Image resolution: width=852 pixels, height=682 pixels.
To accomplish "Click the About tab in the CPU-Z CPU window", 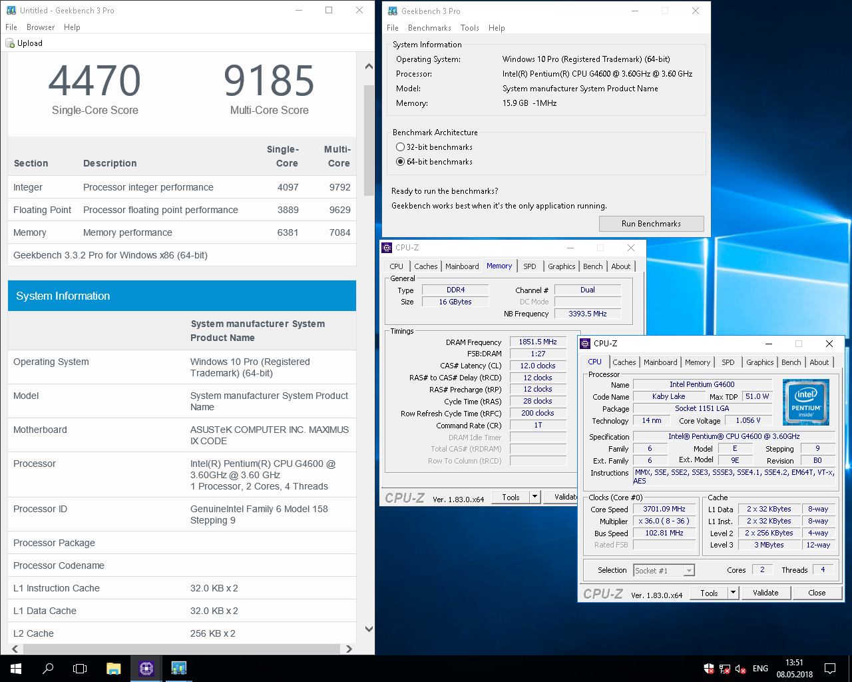I will point(819,362).
